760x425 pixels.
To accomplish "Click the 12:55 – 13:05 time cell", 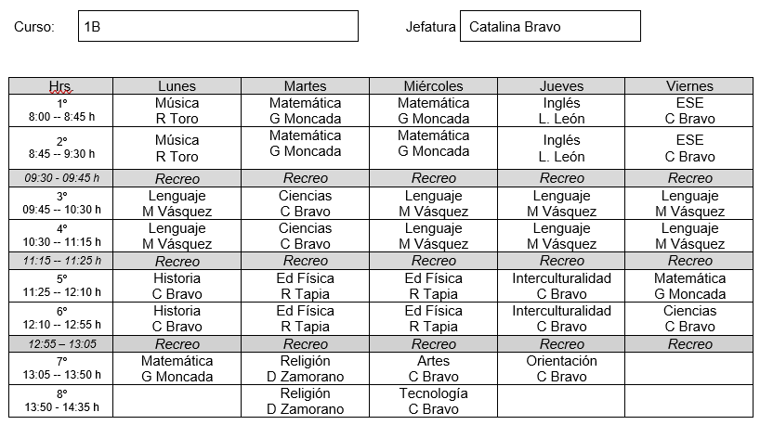I will (x=61, y=343).
